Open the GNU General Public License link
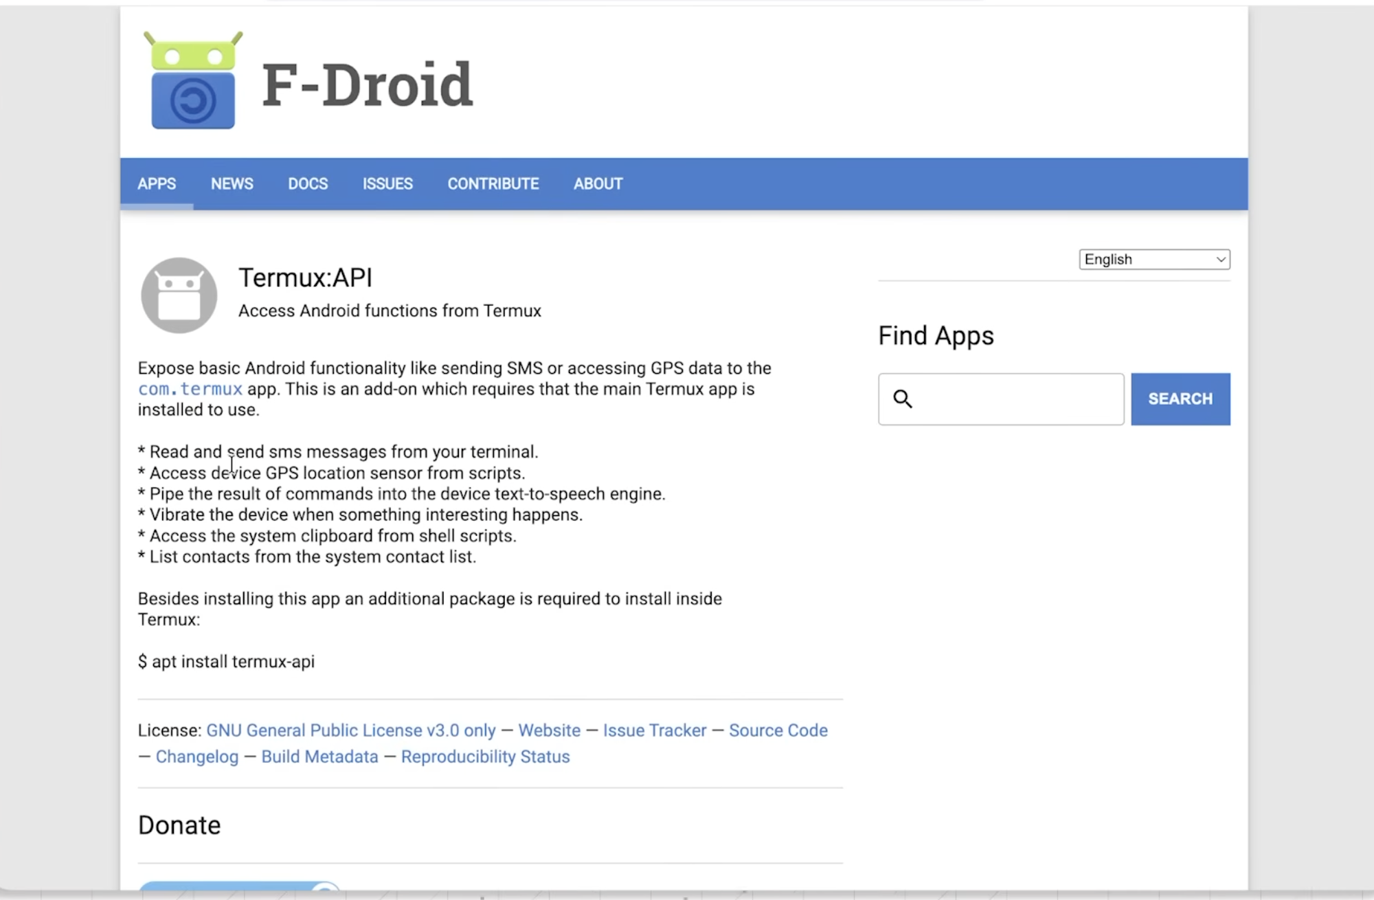The height and width of the screenshot is (900, 1374). (350, 730)
